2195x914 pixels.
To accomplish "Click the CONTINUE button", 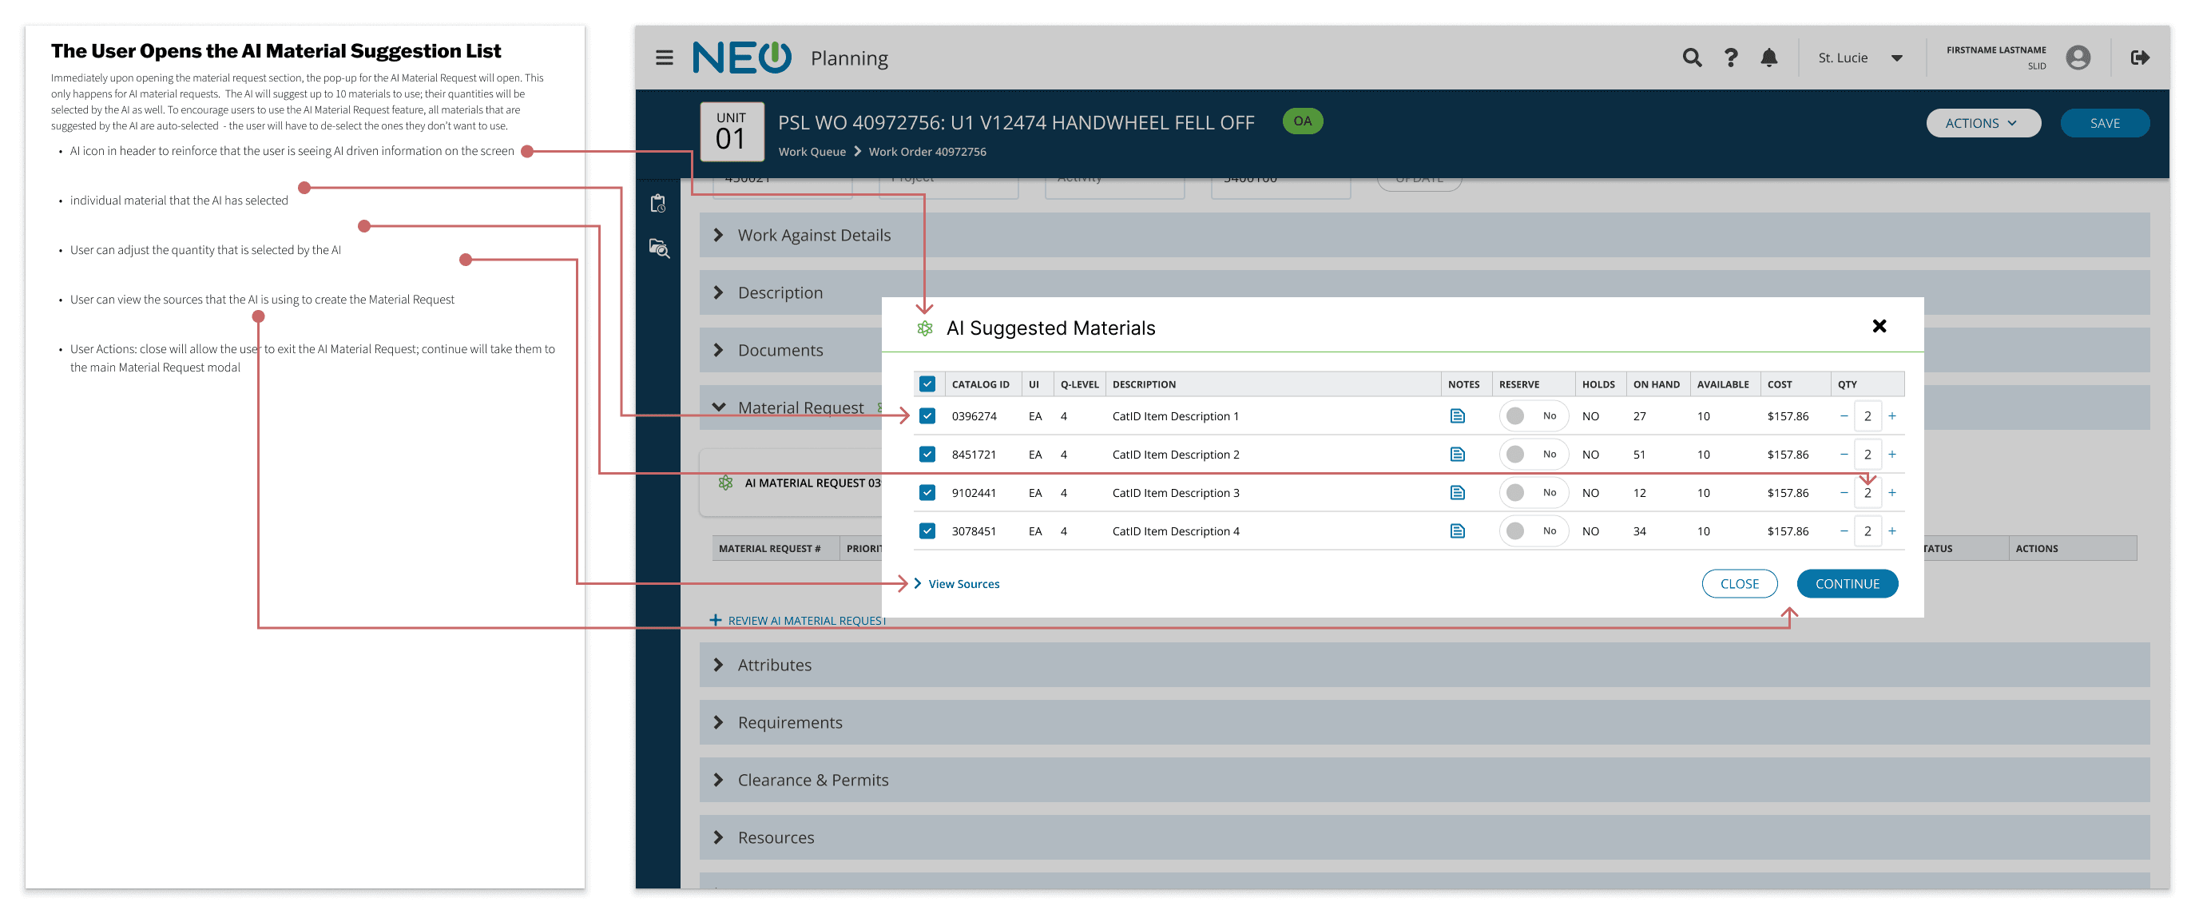I will tap(1847, 584).
